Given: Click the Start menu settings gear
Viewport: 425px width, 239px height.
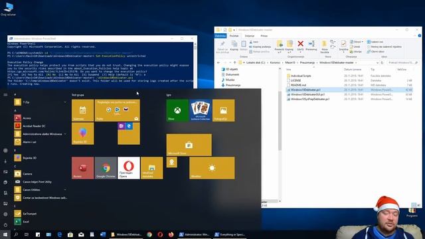Looking at the screenshot, I should [5, 214].
